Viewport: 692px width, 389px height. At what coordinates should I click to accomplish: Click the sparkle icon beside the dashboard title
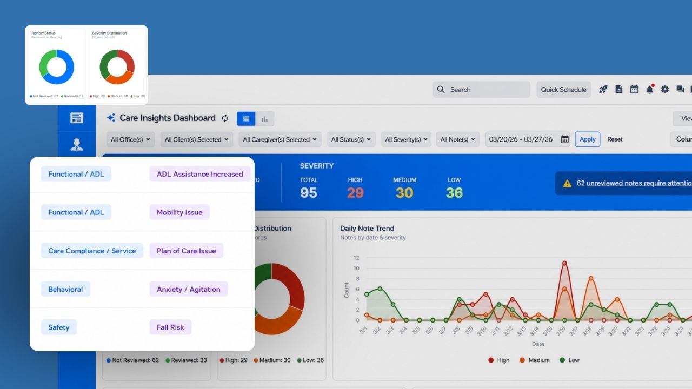click(x=111, y=118)
